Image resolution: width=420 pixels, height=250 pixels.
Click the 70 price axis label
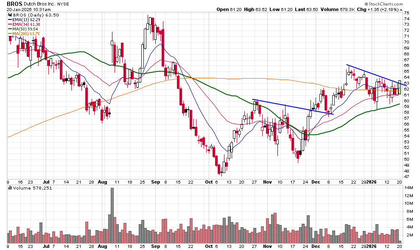[x=406, y=42]
